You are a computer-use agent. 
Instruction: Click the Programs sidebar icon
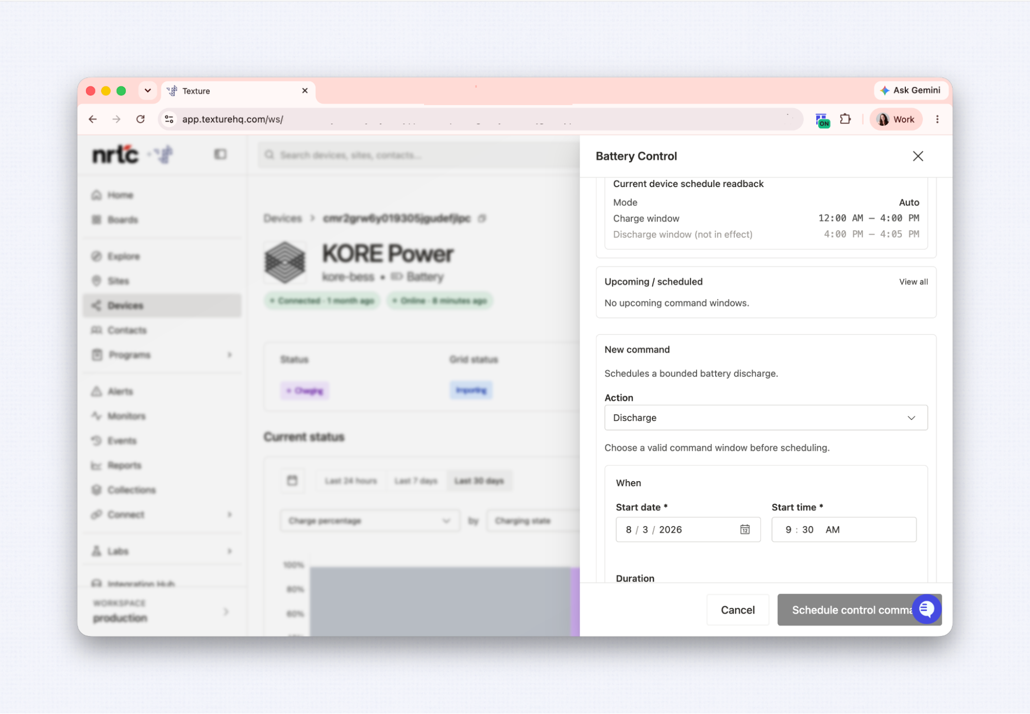pyautogui.click(x=97, y=355)
